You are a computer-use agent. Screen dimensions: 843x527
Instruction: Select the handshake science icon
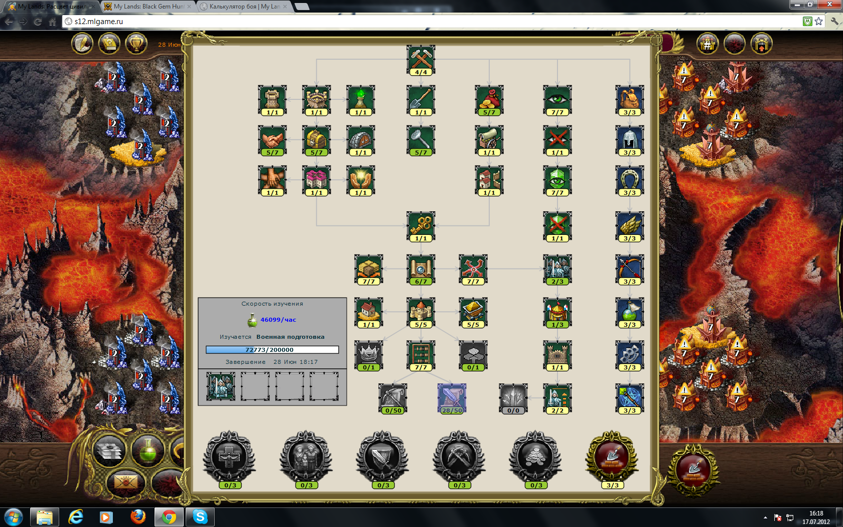[x=272, y=139]
